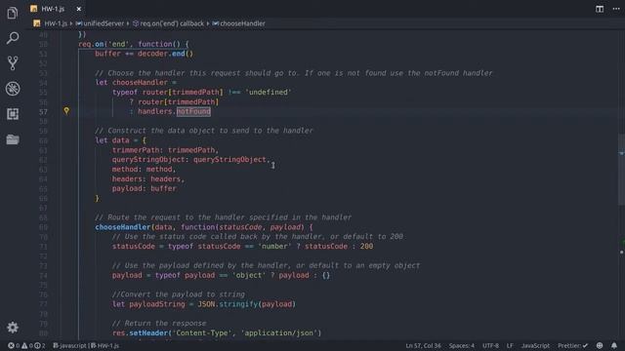Viewport: 625px width, 351px height.
Task: Open errors and warnings status indicator
Action: (26, 345)
